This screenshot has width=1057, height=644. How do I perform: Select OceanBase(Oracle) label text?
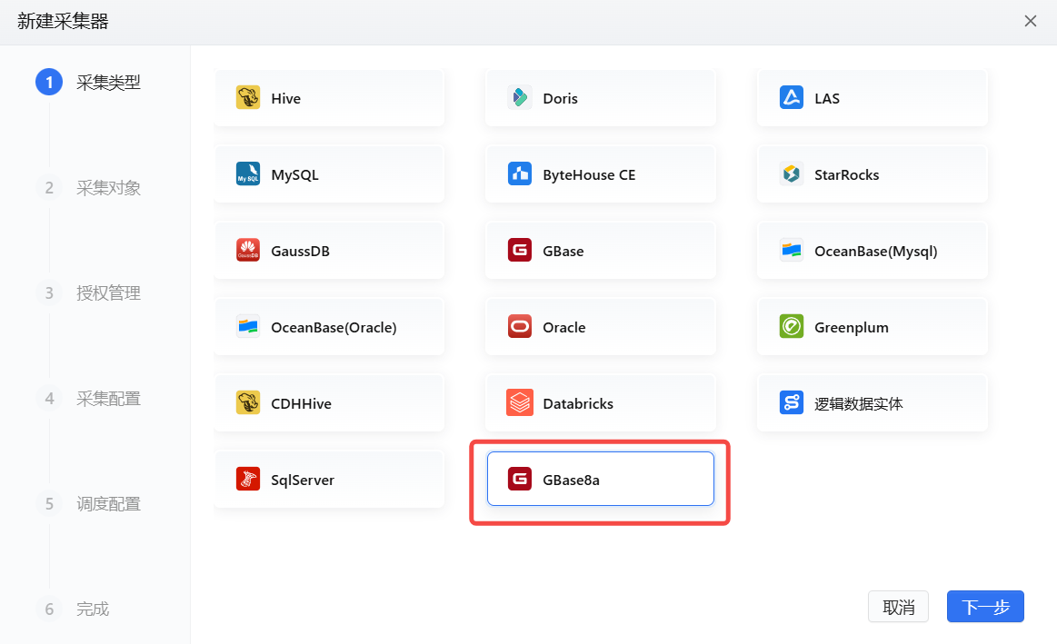pyautogui.click(x=334, y=327)
